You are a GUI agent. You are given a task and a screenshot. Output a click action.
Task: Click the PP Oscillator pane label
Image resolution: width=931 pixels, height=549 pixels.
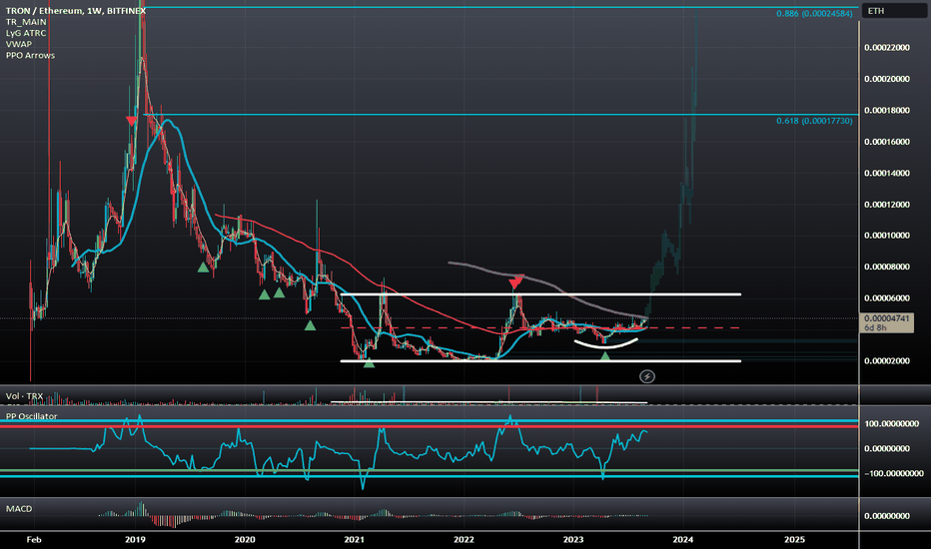point(32,416)
